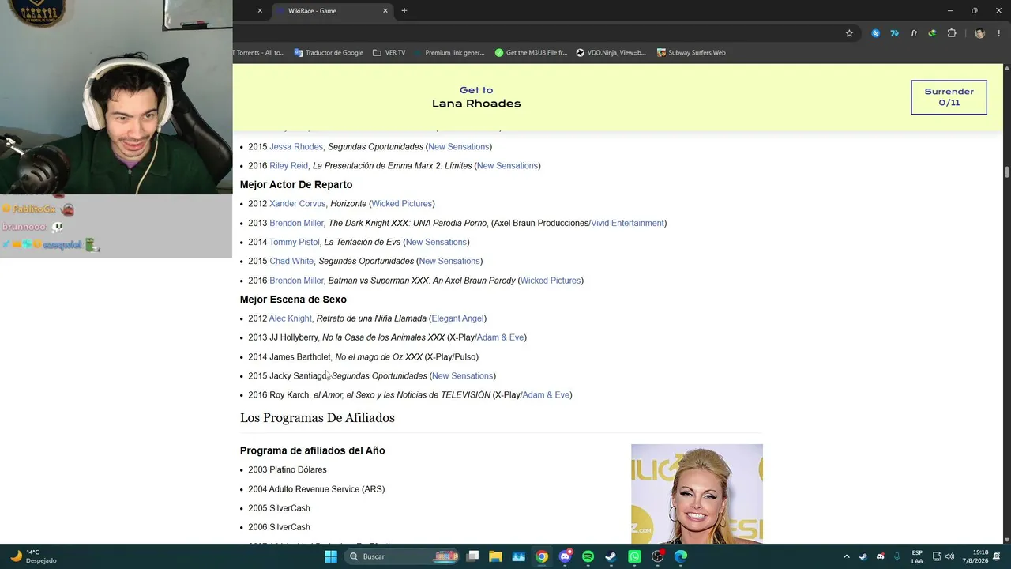Open the Chrome three-dot menu
The width and height of the screenshot is (1011, 569).
point(999,33)
